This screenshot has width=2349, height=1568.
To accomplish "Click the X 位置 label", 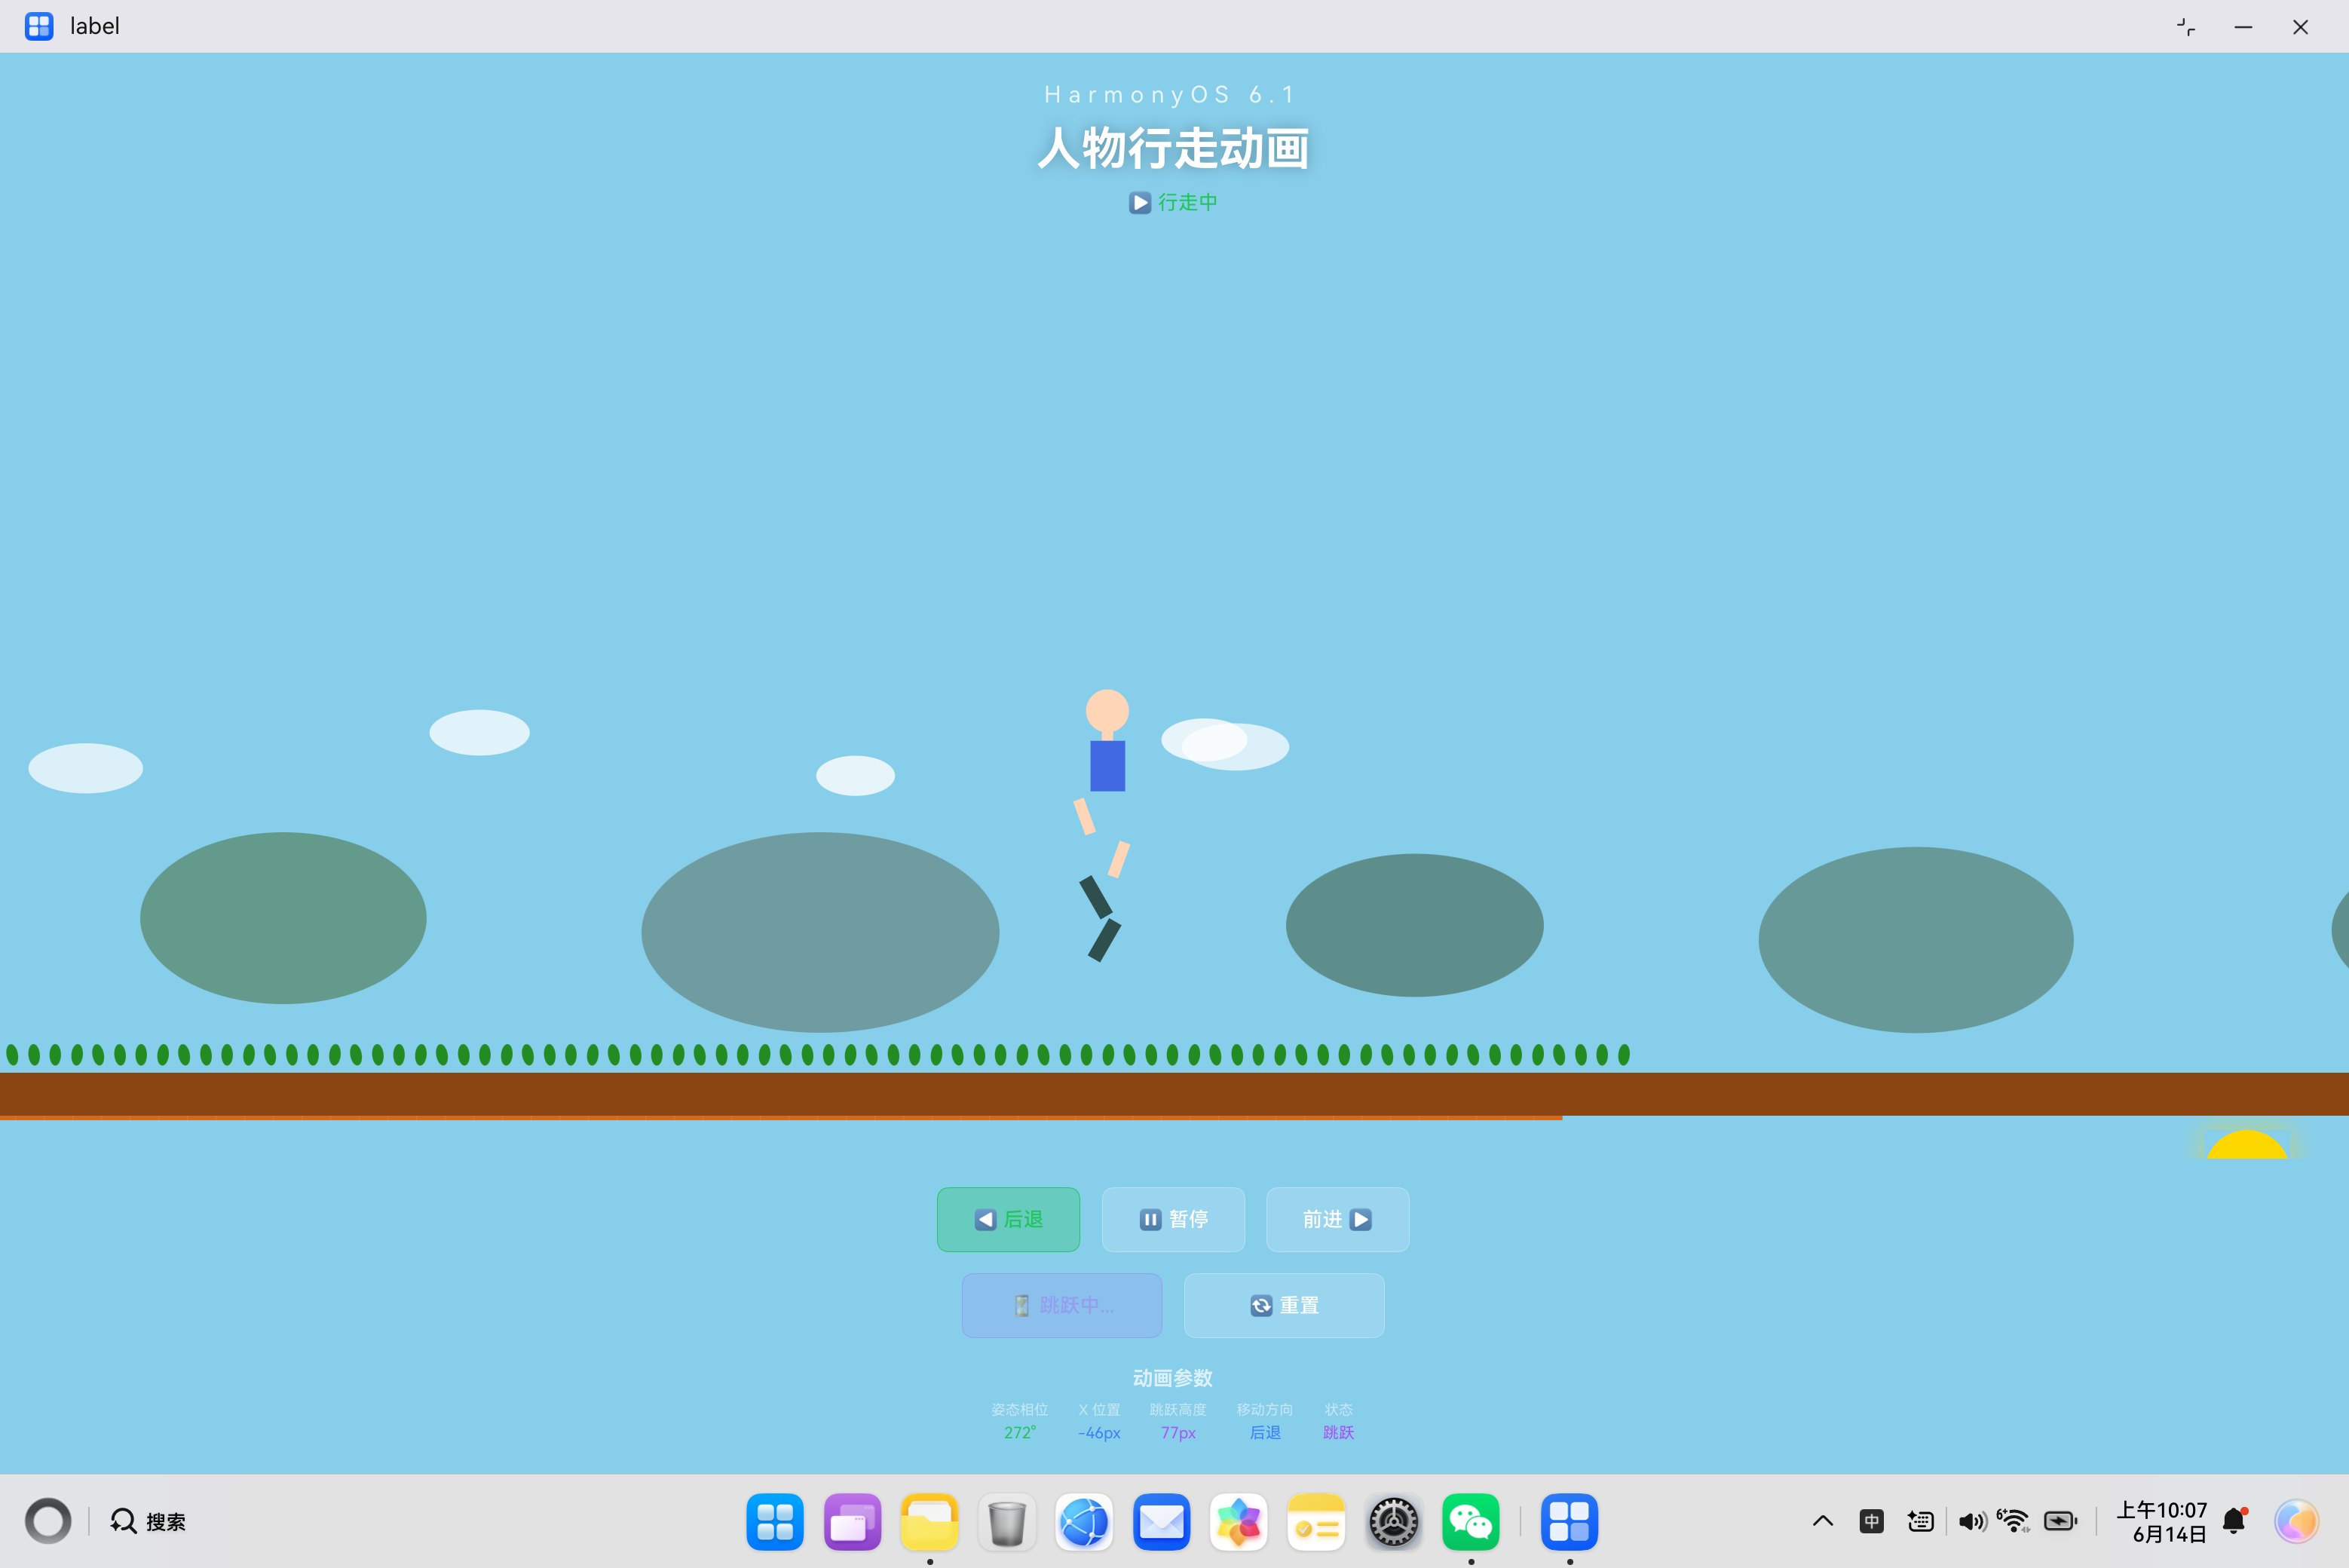I will click(x=1099, y=1409).
